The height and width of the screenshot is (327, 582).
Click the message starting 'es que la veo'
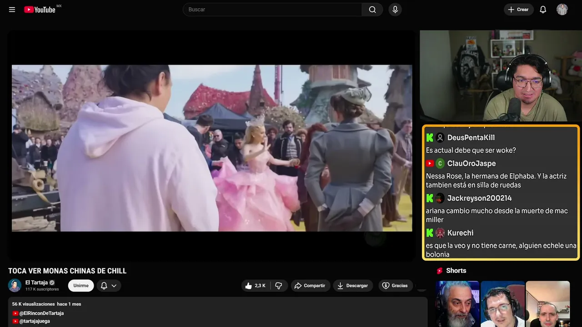501,250
